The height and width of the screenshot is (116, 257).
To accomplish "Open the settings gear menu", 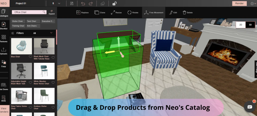I will (252, 3).
